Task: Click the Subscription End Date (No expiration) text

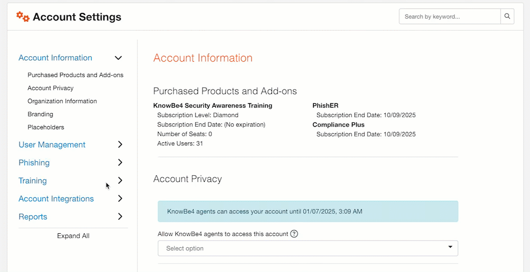Action: click(211, 125)
